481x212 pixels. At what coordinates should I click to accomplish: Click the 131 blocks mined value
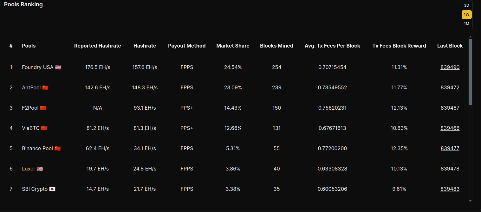276,128
